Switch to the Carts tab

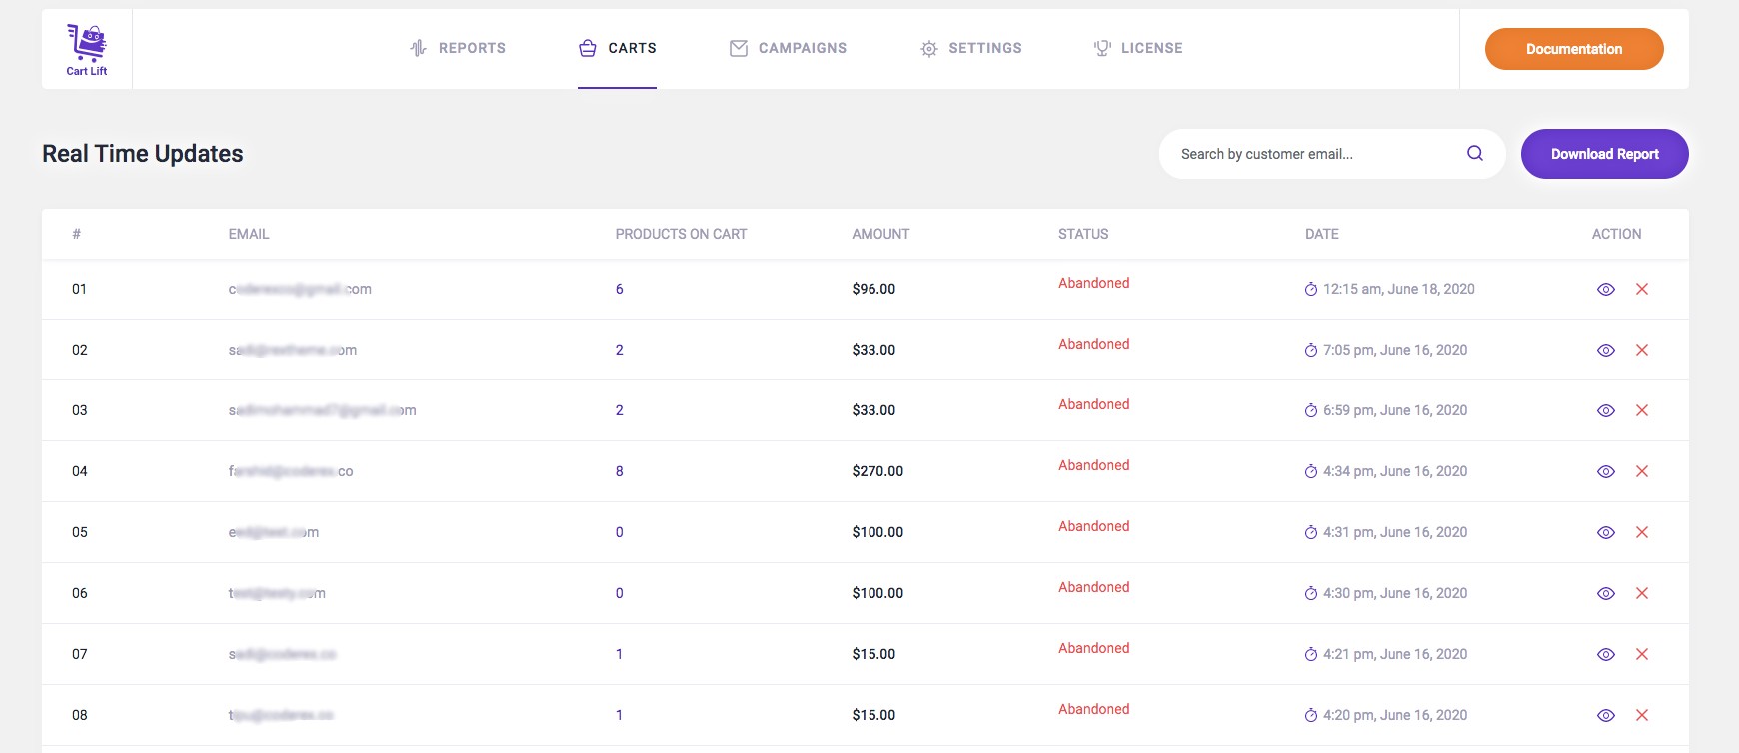618,48
